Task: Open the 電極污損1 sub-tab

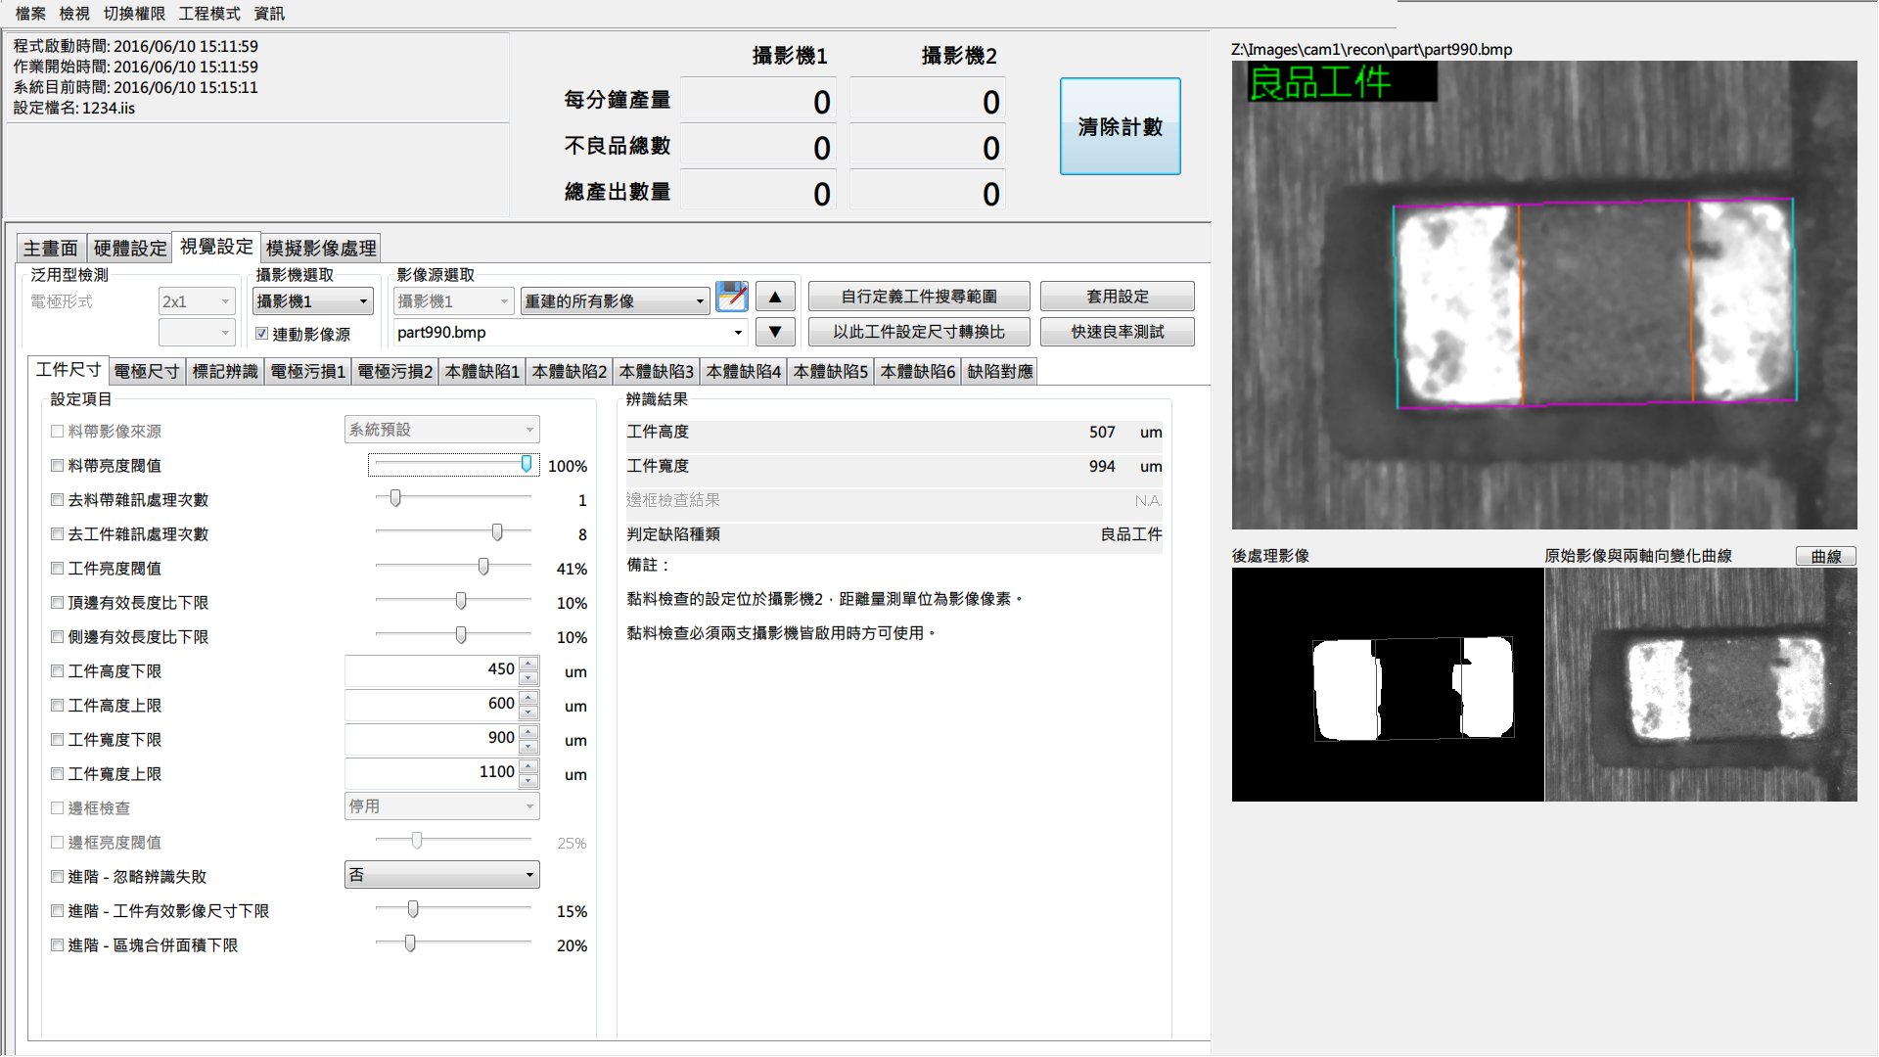Action: pyautogui.click(x=308, y=372)
